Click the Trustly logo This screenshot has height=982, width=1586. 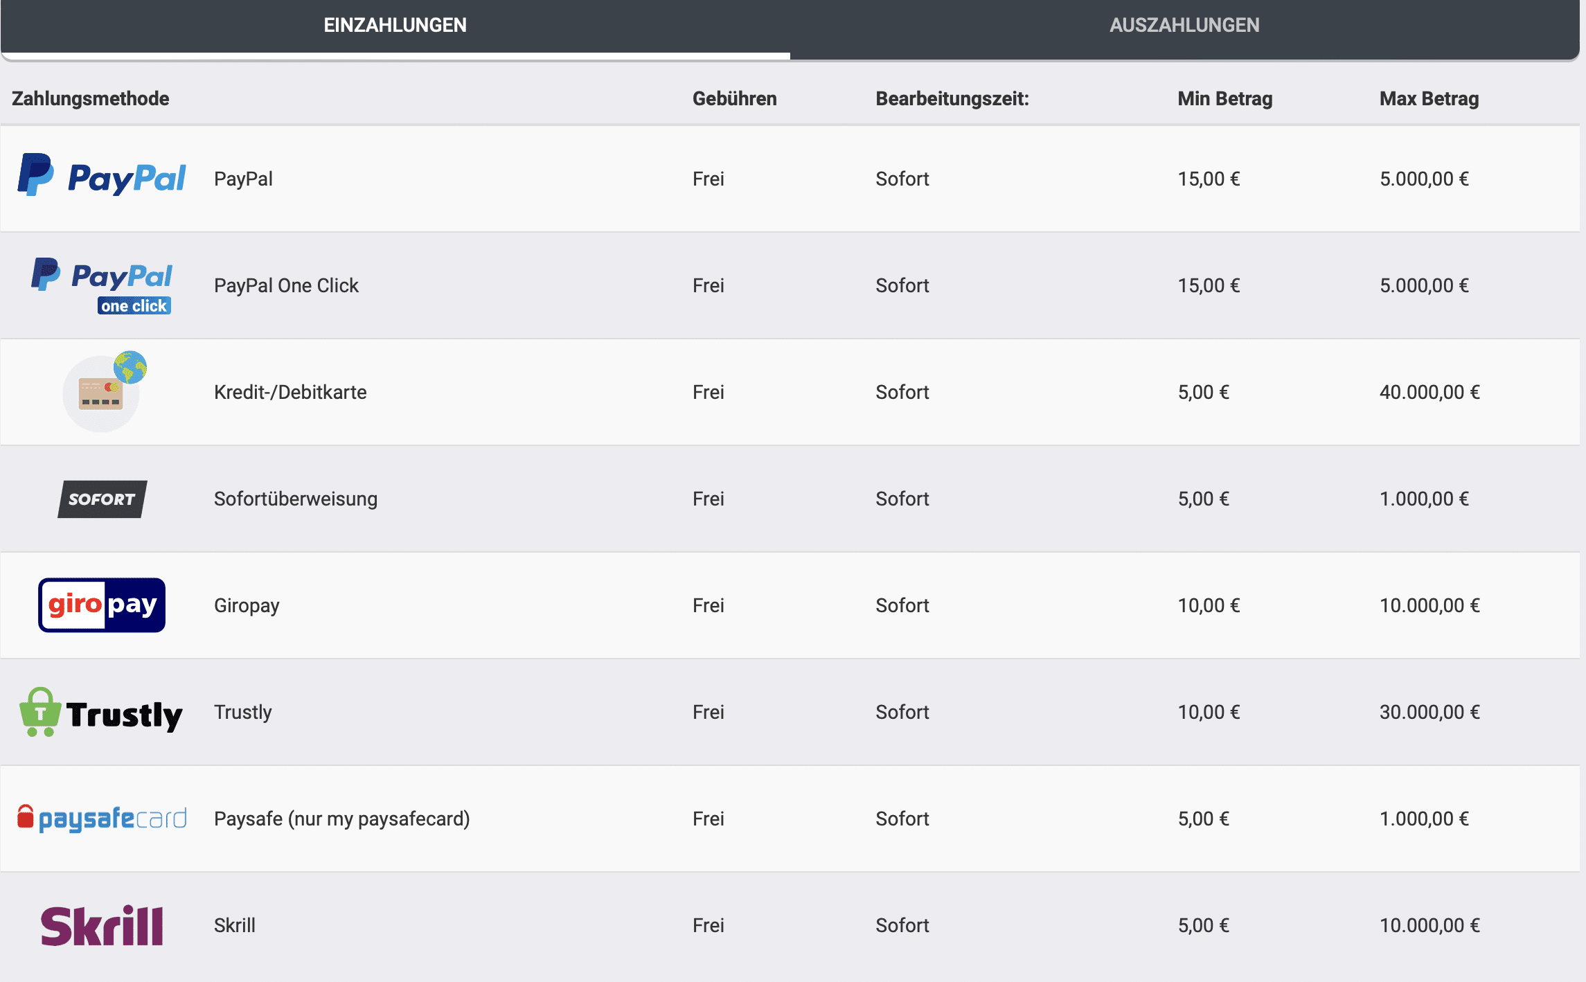point(101,712)
